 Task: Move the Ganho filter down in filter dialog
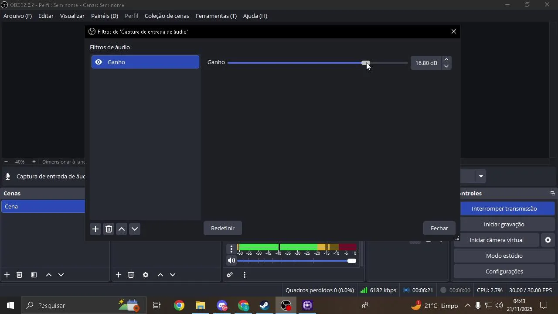pos(135,229)
